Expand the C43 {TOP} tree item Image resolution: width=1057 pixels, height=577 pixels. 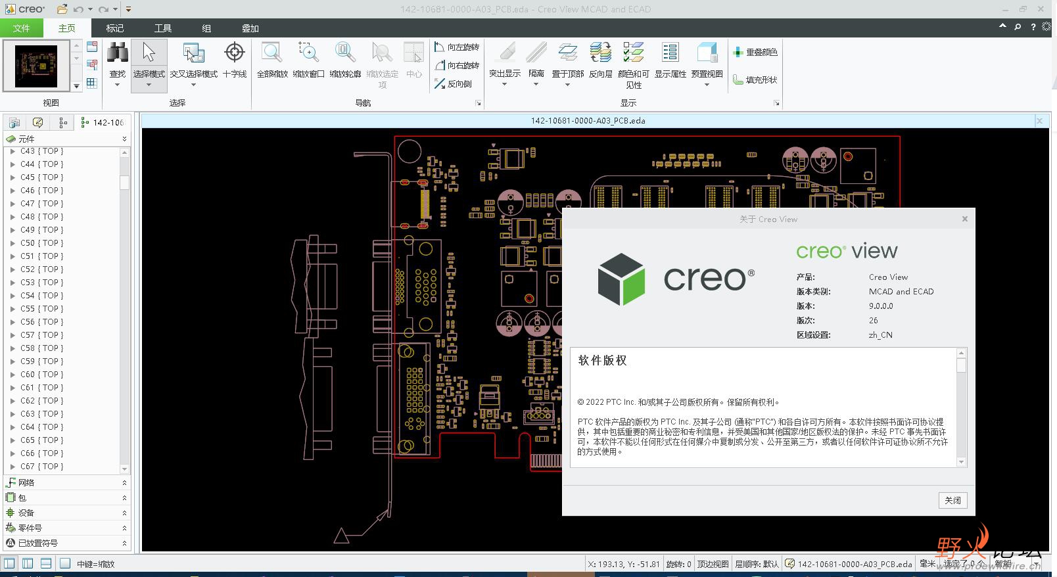pyautogui.click(x=12, y=151)
